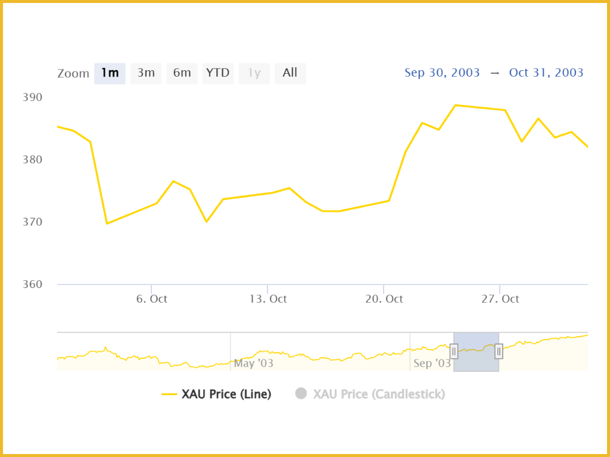610x457 pixels.
Task: Click the disabled 1y zoom button
Action: click(x=254, y=73)
